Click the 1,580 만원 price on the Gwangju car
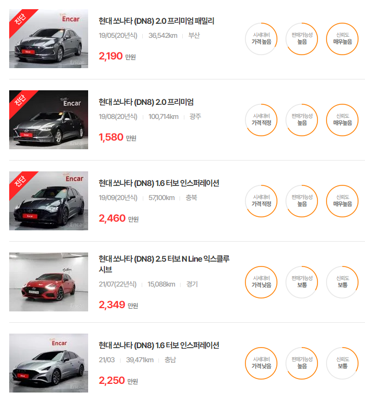Viewport: 365px width, 399px height. coord(117,137)
